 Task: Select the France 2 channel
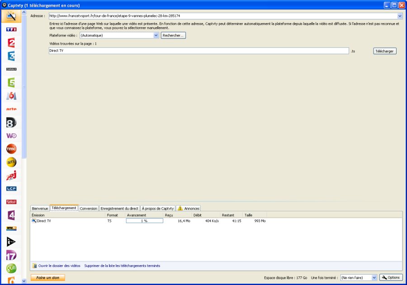click(x=11, y=42)
